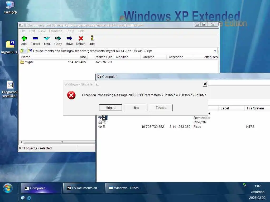This screenshot has width=270, height=202.
Task: Select the mypal folder in the archive
Action: 27,62
